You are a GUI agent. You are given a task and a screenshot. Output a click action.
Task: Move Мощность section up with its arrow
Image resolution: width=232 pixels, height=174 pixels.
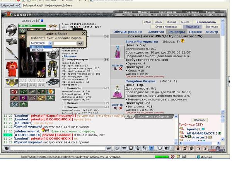pyautogui.click(x=105, y=88)
